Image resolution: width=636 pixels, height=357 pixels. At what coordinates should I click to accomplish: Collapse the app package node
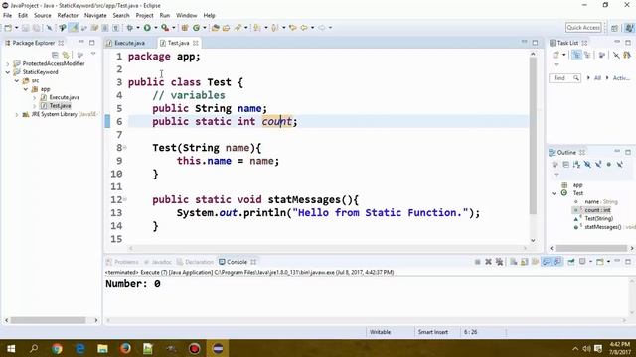pyautogui.click(x=26, y=89)
